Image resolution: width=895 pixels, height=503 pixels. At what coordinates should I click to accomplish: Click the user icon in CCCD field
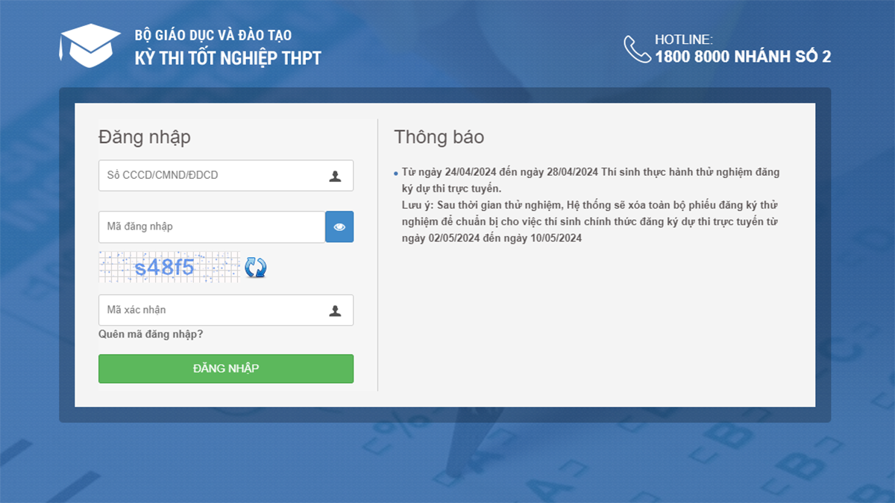coord(335,176)
